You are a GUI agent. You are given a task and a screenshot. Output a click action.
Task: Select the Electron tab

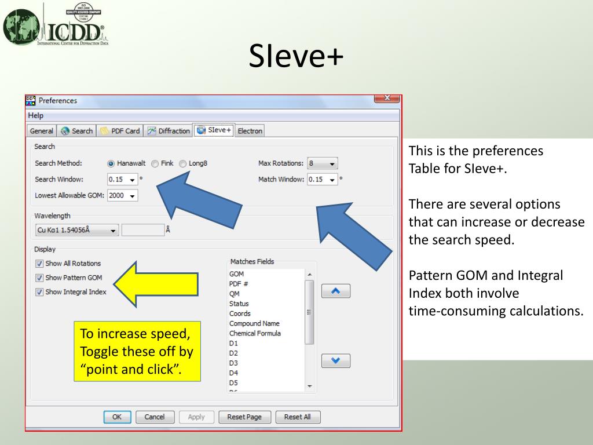pos(250,131)
